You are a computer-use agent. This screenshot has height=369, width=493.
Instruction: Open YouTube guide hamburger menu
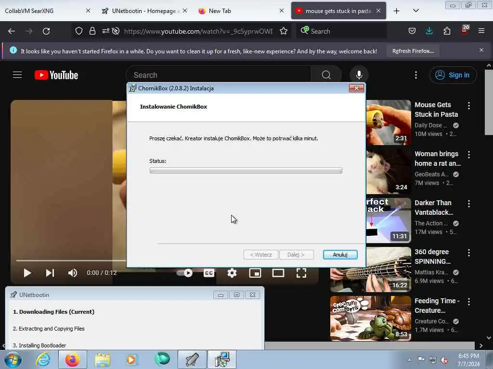coord(17,75)
